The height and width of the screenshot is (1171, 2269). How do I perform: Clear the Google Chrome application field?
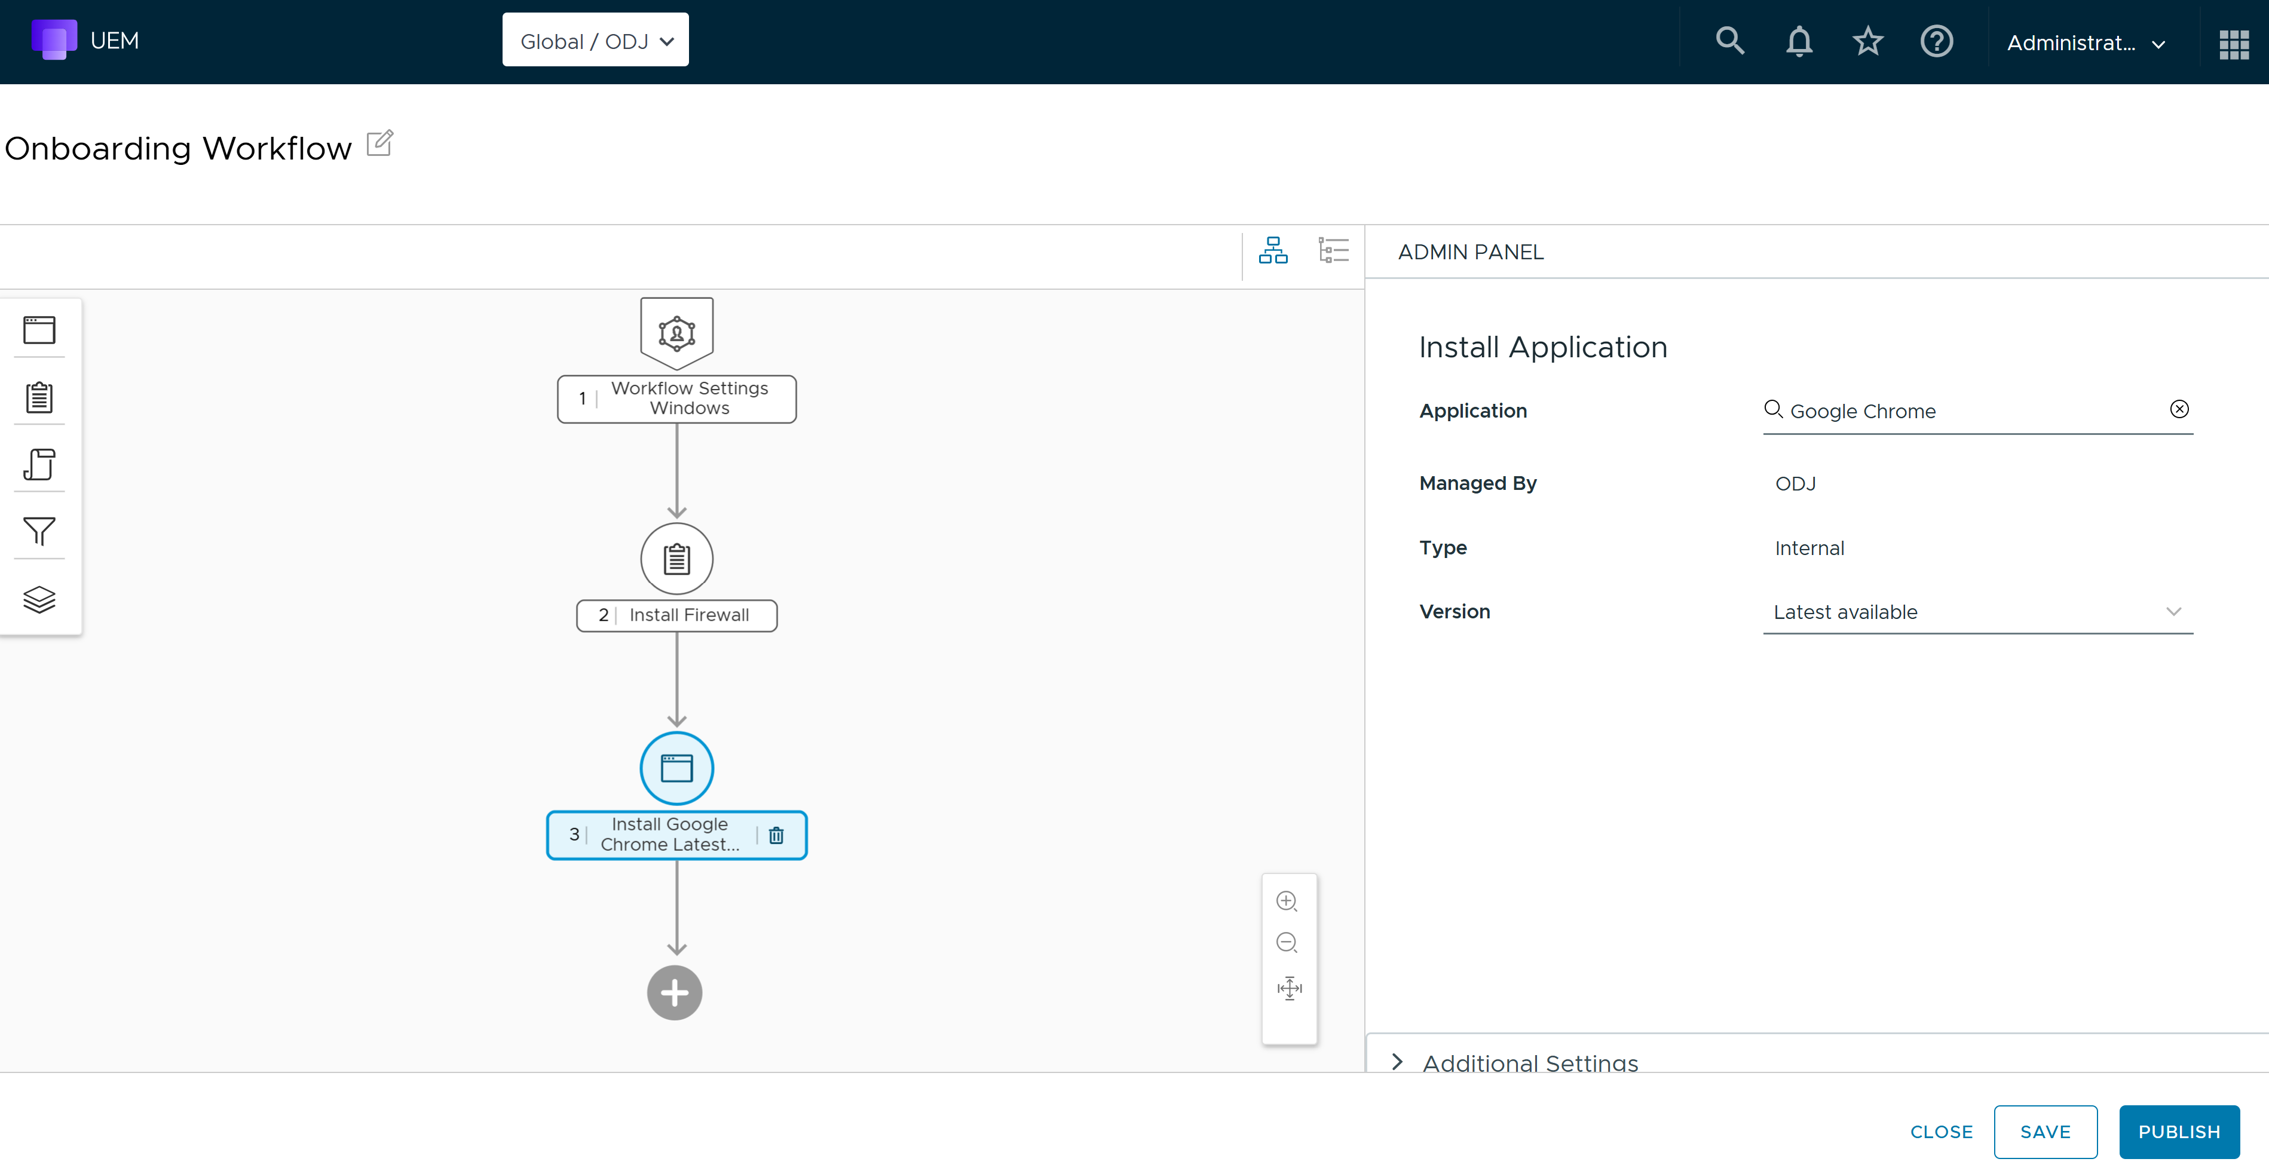tap(2179, 409)
